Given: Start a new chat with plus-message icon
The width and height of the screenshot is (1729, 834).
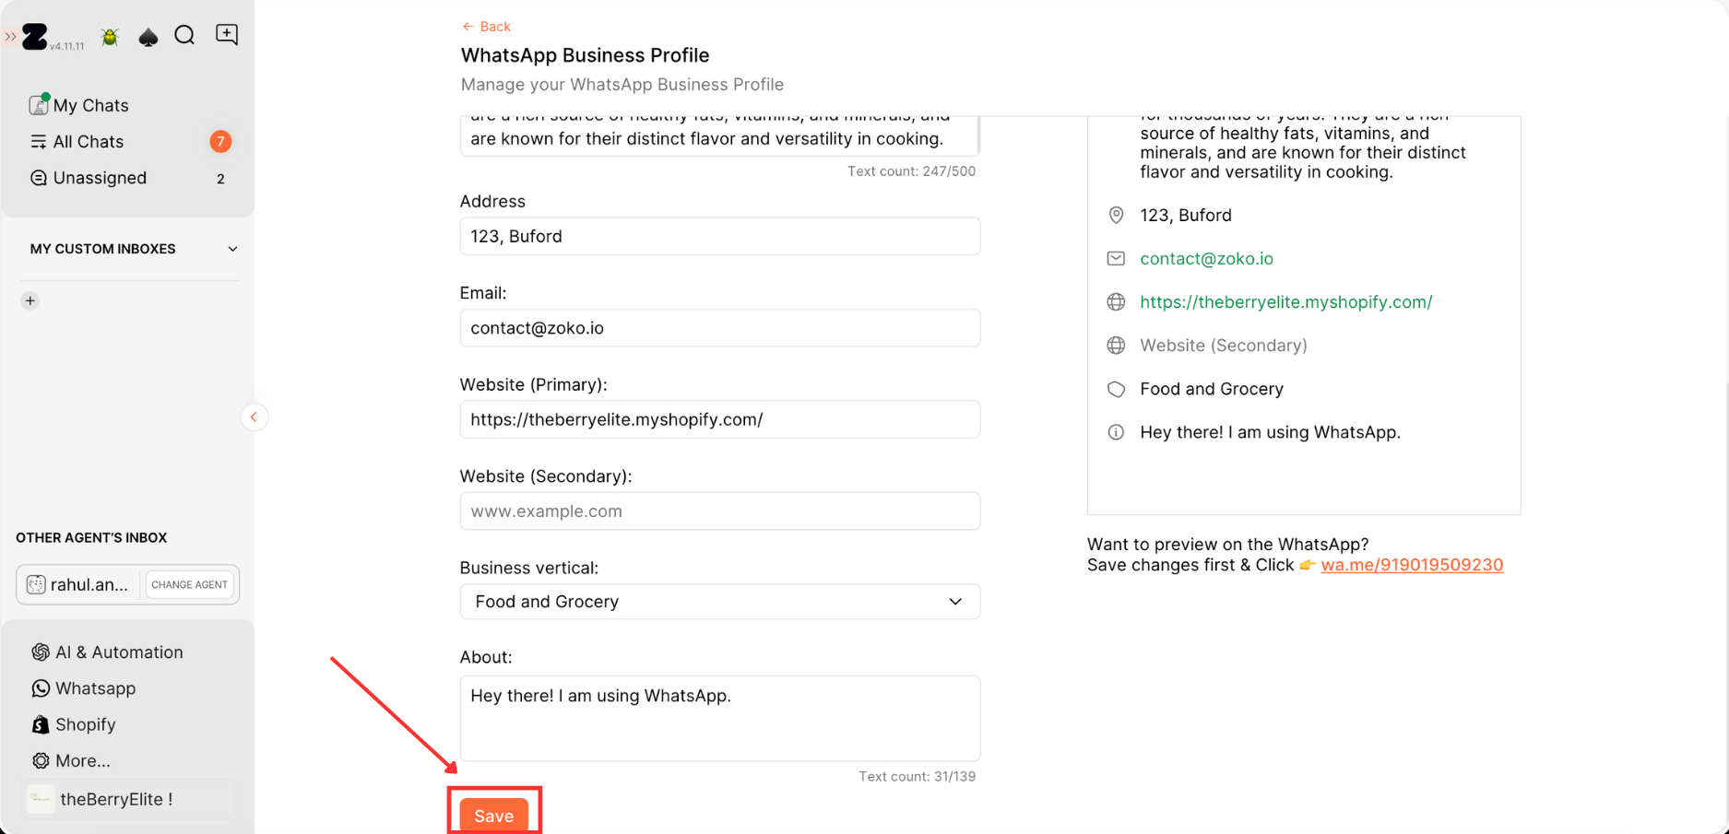Looking at the screenshot, I should pyautogui.click(x=227, y=35).
